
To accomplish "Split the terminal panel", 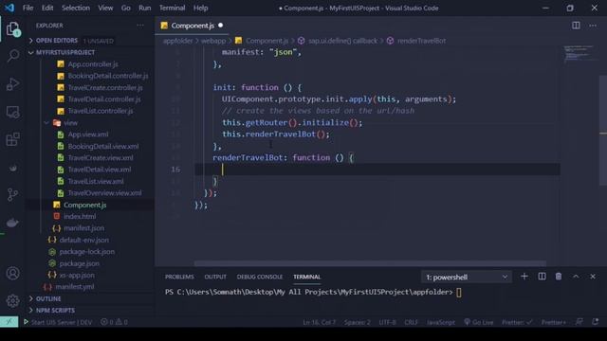I will pos(542,277).
